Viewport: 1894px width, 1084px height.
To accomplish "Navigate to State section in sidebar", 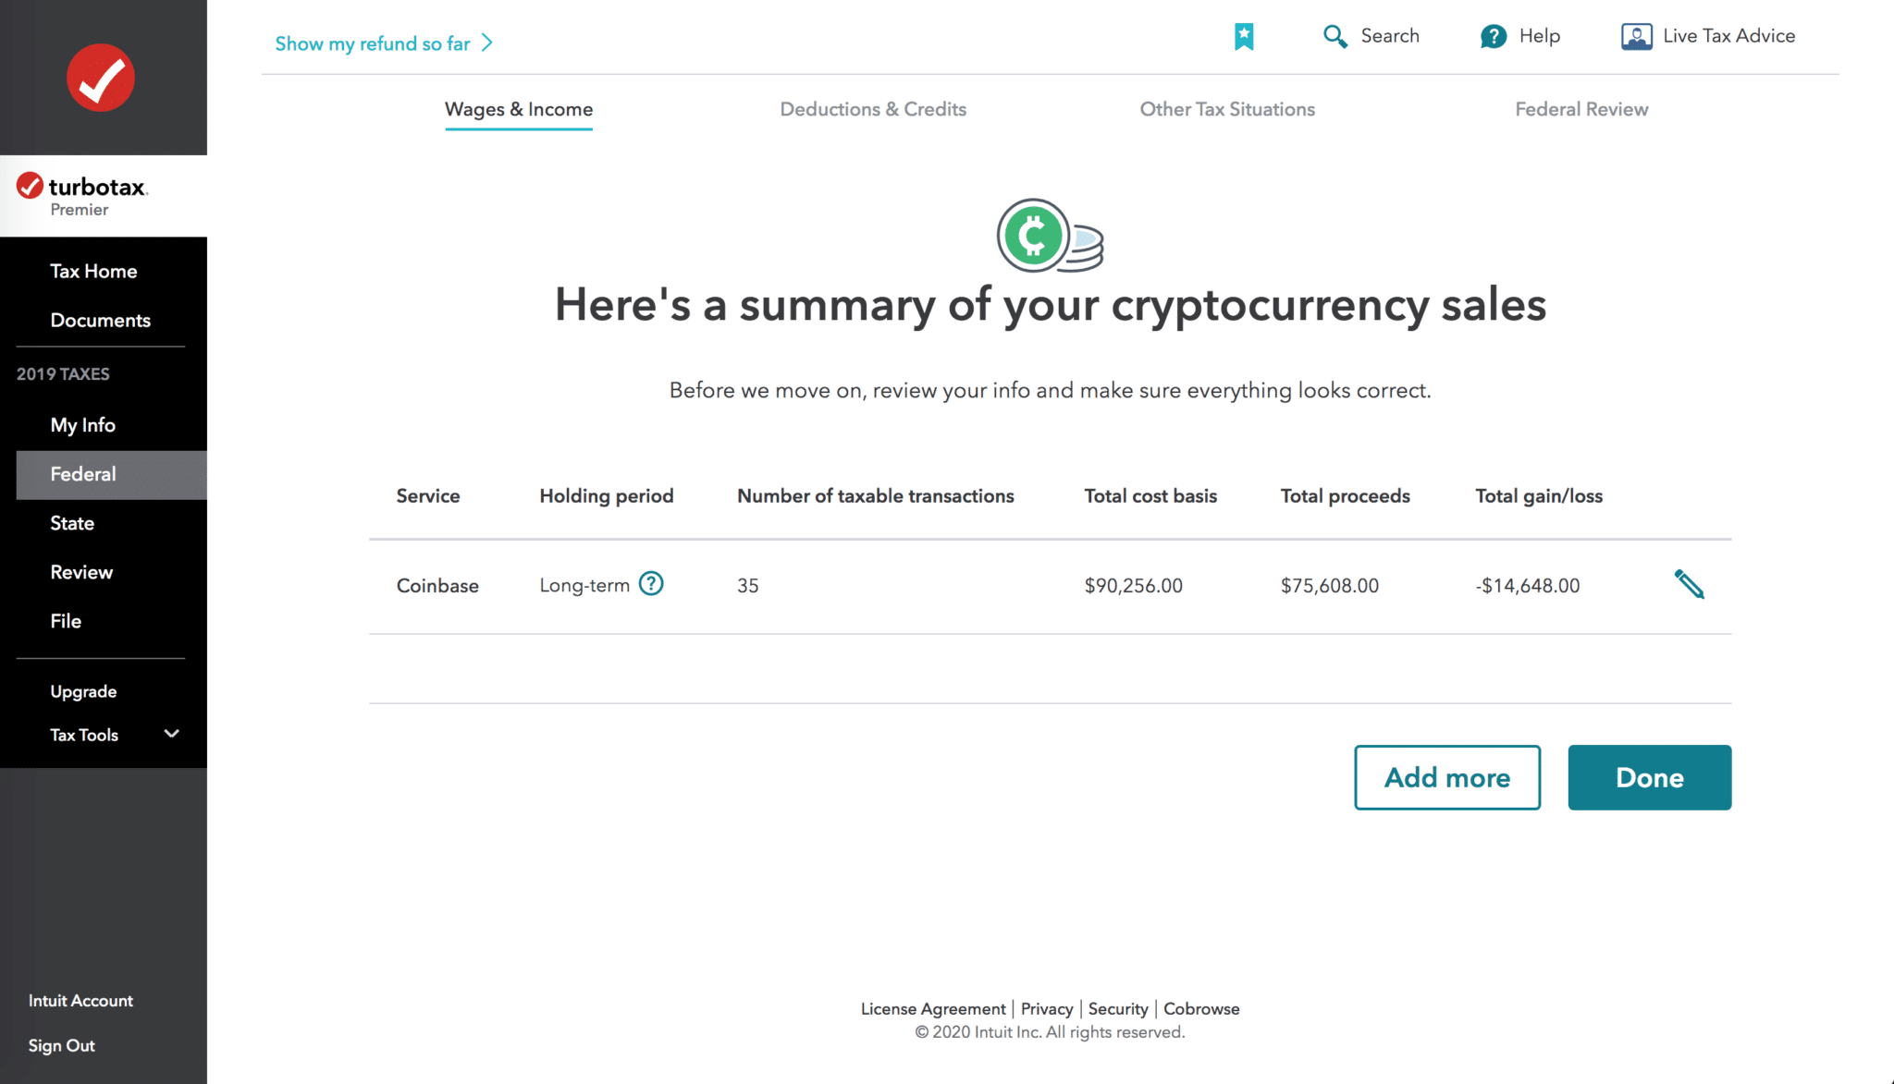I will pos(71,522).
